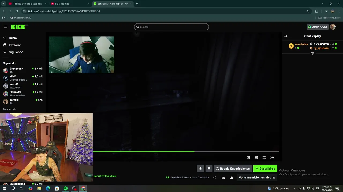Click the ESP language indicator

(x=318, y=189)
